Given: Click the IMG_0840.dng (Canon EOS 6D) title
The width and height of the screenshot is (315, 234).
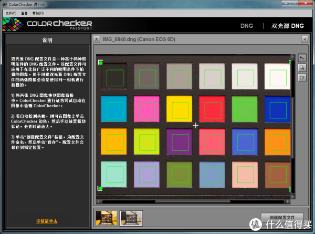Looking at the screenshot, I should coord(139,39).
